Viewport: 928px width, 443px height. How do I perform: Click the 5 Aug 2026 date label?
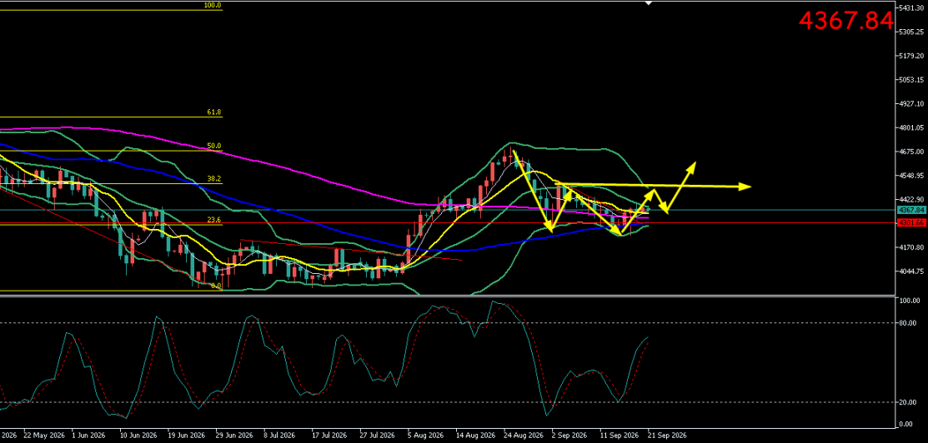(x=424, y=436)
